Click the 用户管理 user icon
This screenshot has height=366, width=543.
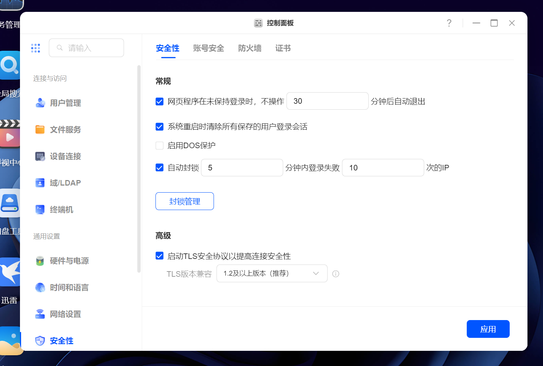(40, 103)
